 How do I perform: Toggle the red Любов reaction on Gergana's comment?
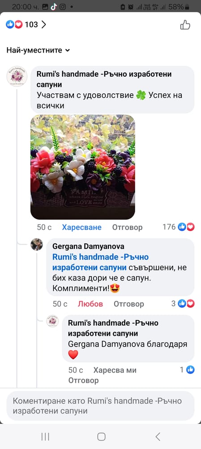(90, 304)
